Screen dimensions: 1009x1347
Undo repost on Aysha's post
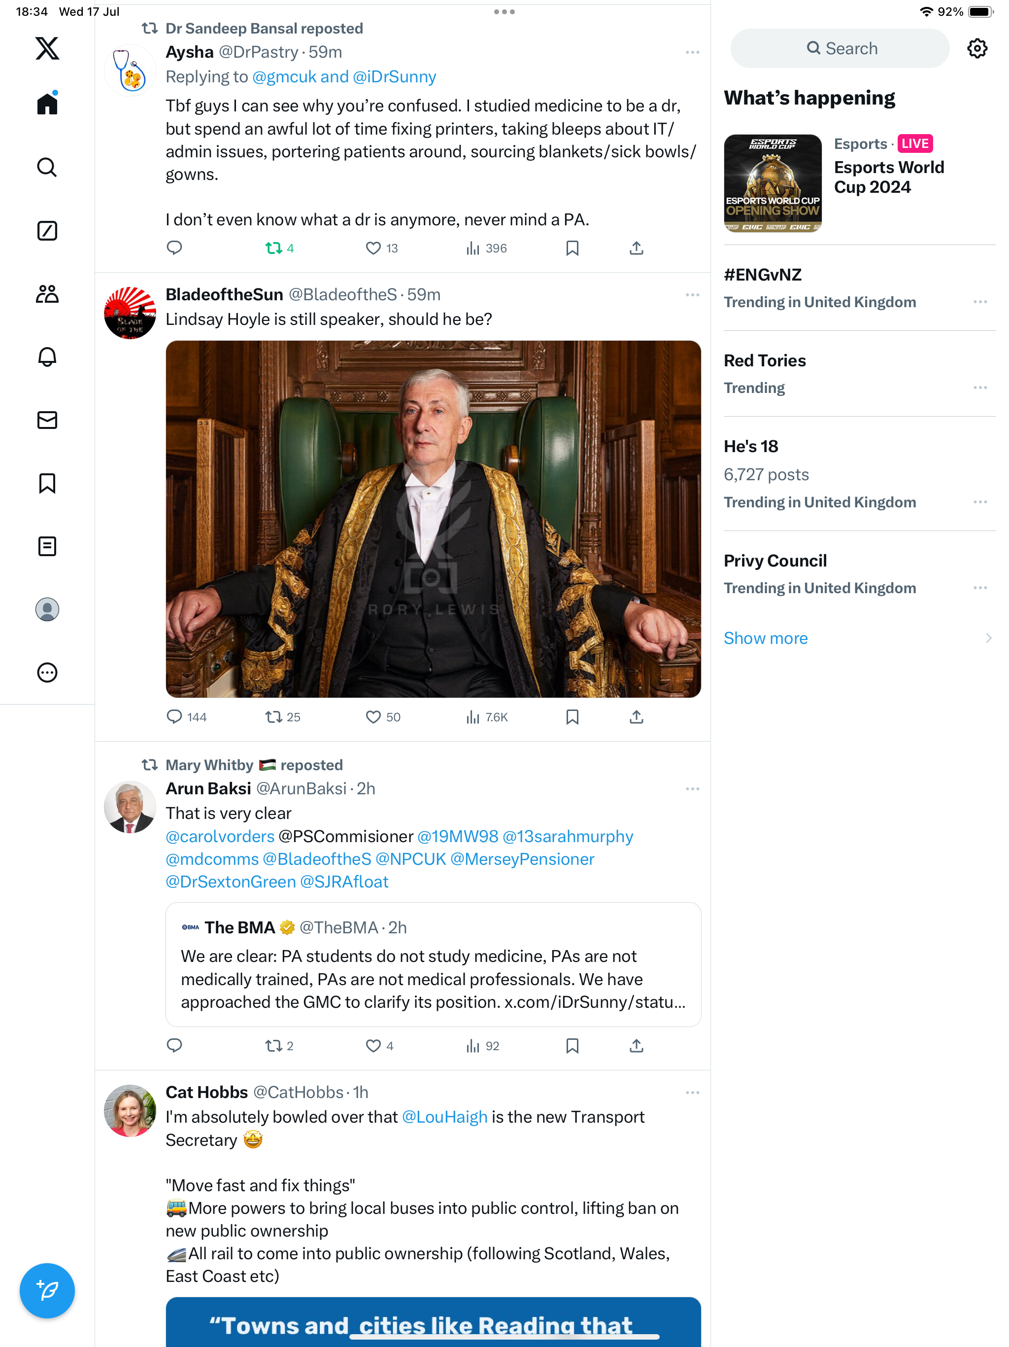pyautogui.click(x=274, y=248)
